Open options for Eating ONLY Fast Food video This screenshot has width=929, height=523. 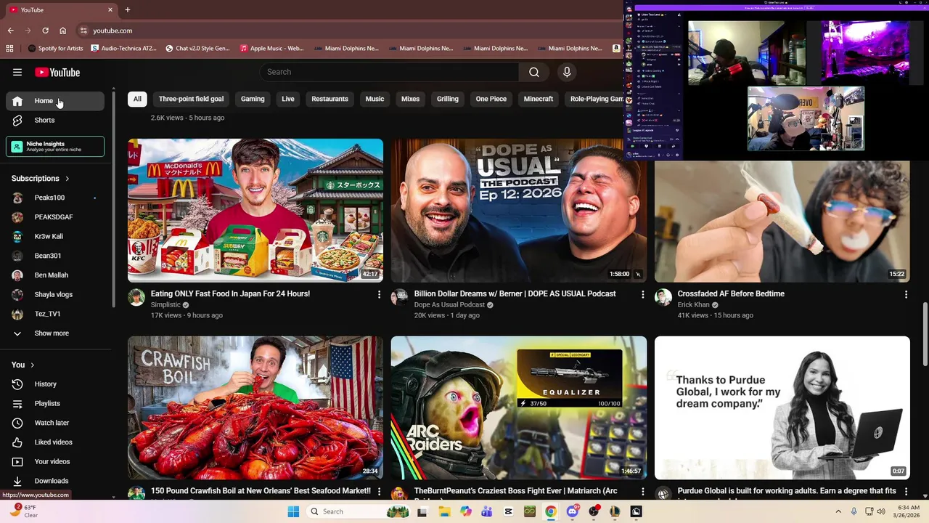(379, 294)
